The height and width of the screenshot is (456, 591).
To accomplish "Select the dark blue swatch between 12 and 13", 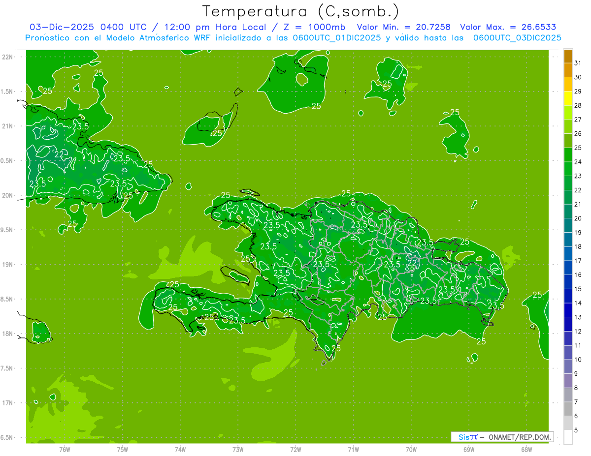I will coord(568,324).
